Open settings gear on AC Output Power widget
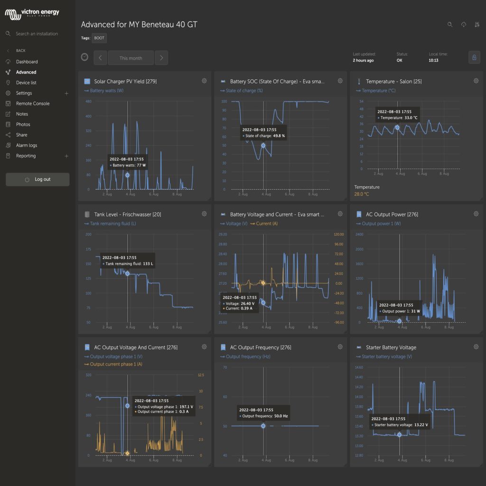The height and width of the screenshot is (486, 486). click(x=476, y=214)
